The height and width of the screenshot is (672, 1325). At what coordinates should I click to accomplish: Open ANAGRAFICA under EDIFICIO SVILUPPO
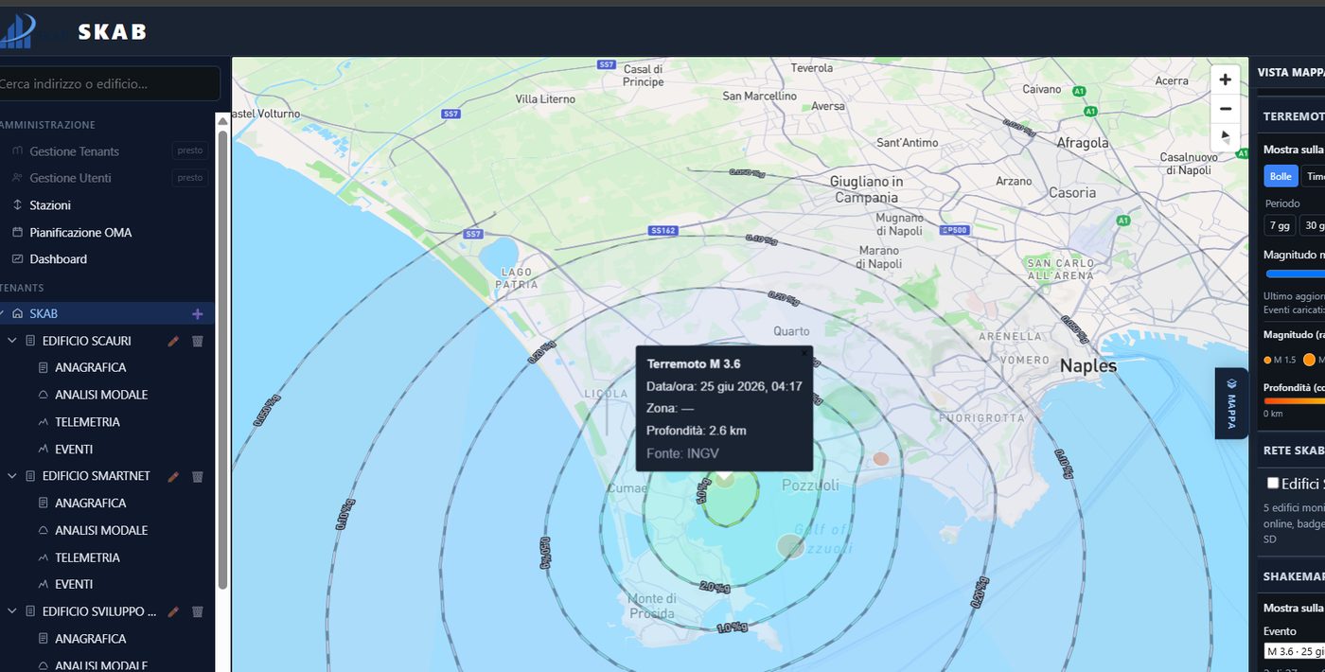click(90, 639)
